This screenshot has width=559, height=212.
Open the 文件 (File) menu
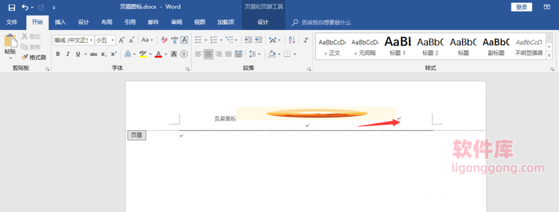click(x=12, y=22)
